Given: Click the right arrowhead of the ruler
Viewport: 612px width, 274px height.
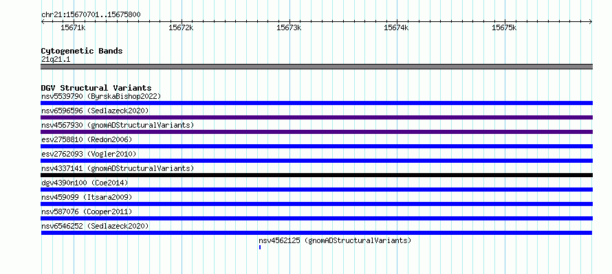Looking at the screenshot, I should (x=590, y=22).
